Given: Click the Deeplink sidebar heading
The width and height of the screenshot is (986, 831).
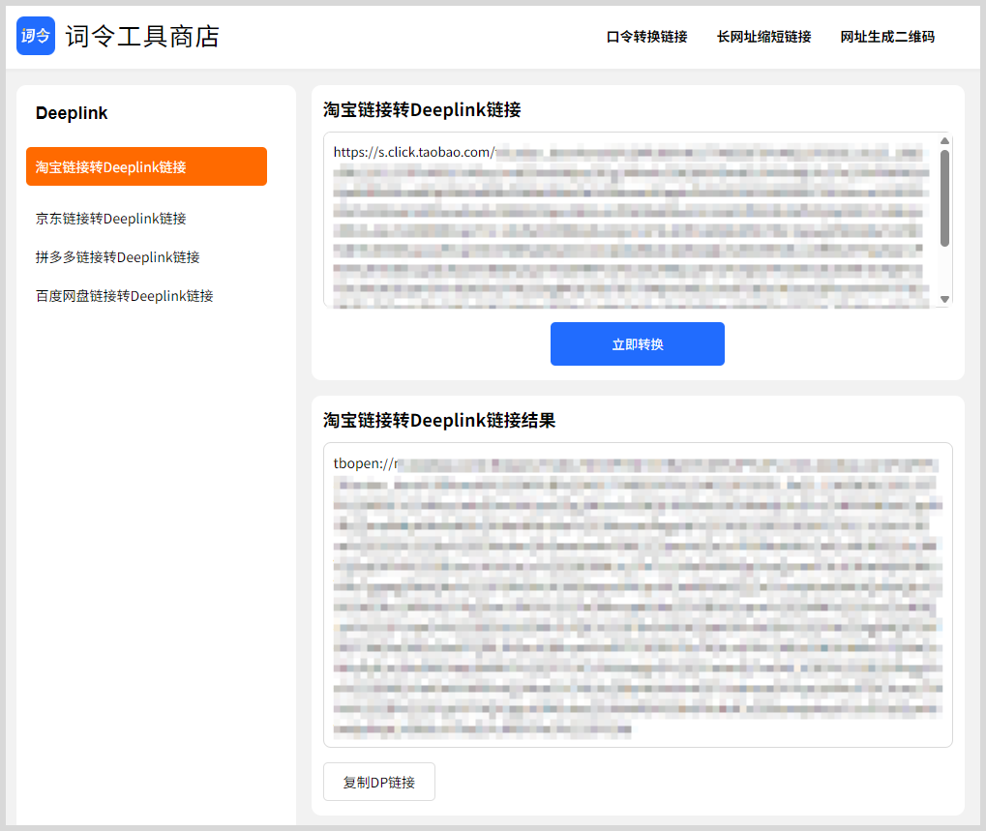Looking at the screenshot, I should coord(72,113).
